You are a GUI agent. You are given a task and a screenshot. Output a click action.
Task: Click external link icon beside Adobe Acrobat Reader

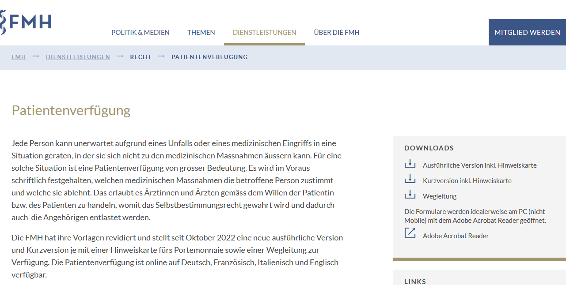(410, 233)
